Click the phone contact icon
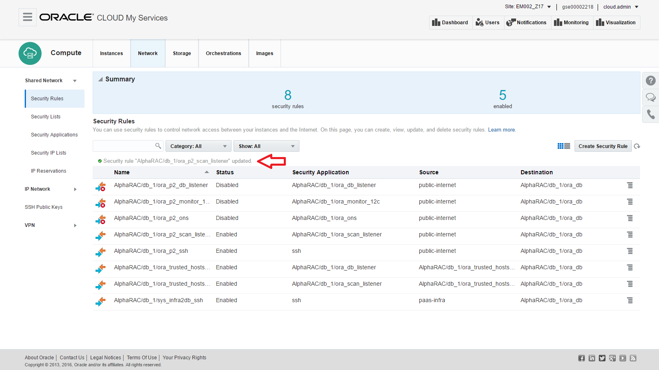The height and width of the screenshot is (370, 659). coord(651,114)
